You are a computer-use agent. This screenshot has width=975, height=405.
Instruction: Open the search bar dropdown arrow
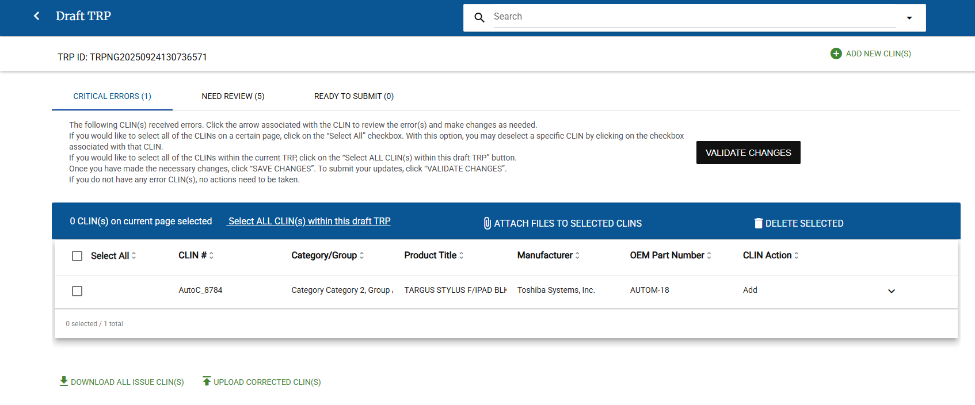[x=909, y=18]
